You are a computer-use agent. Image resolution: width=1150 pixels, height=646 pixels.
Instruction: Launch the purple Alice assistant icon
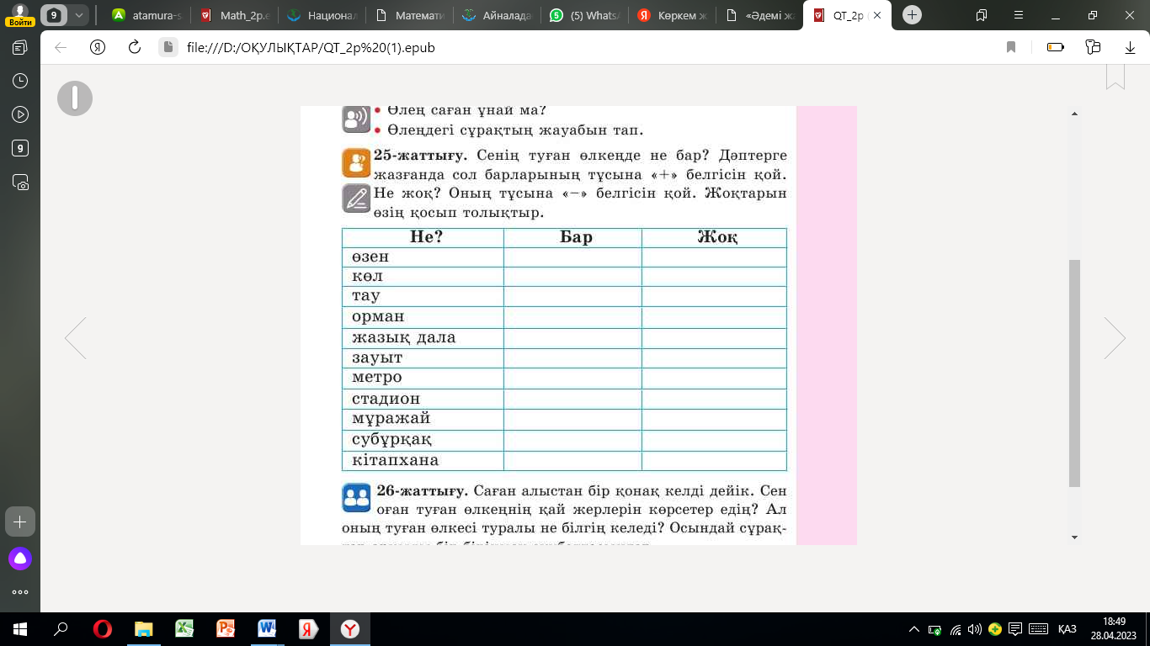tap(20, 558)
